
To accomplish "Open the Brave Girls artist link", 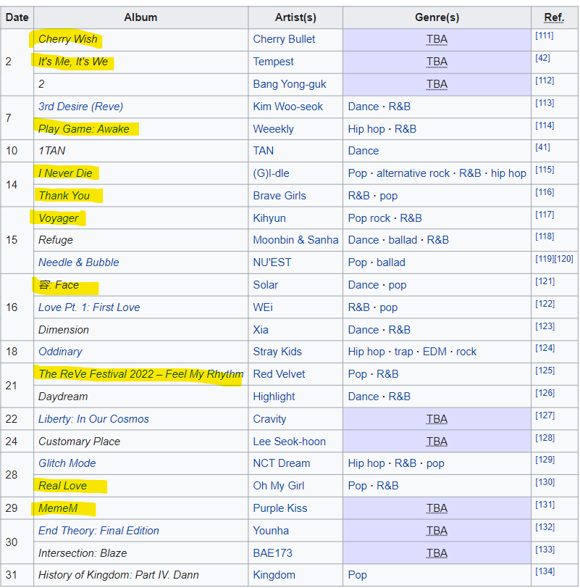I will (280, 196).
